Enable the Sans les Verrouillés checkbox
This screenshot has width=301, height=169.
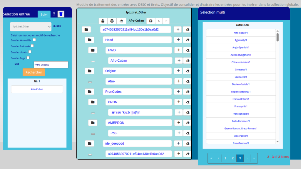[34, 40]
